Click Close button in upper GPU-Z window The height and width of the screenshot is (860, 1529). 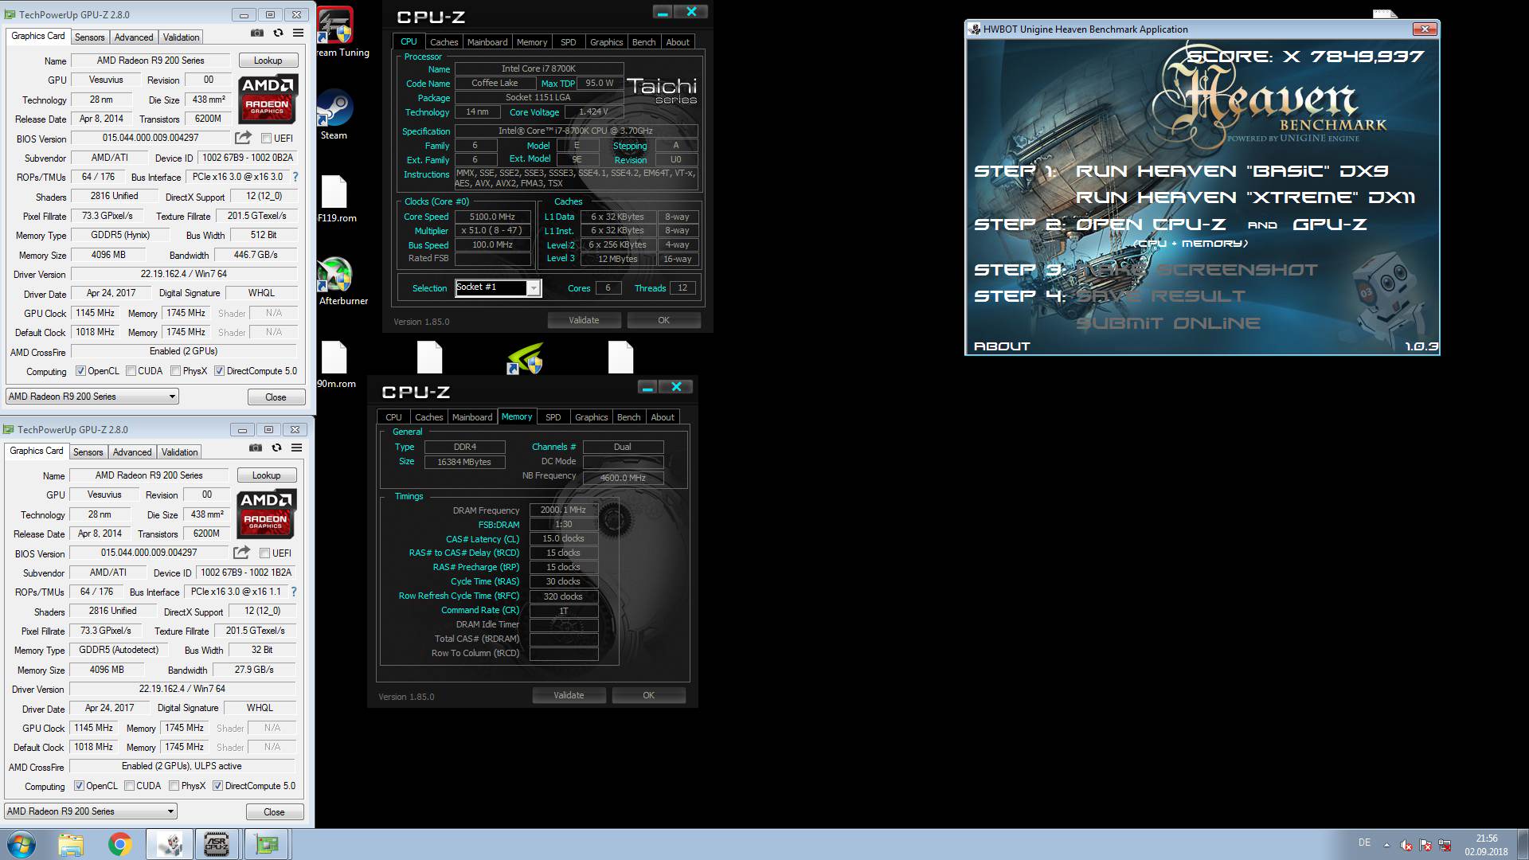276,397
